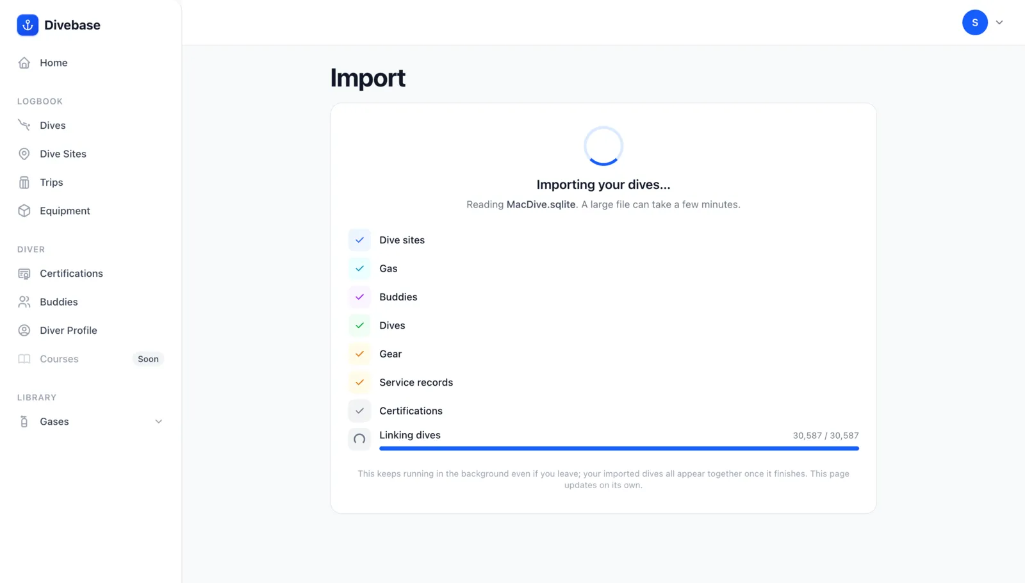
Task: Select the Dive Sites pin icon
Action: point(24,154)
